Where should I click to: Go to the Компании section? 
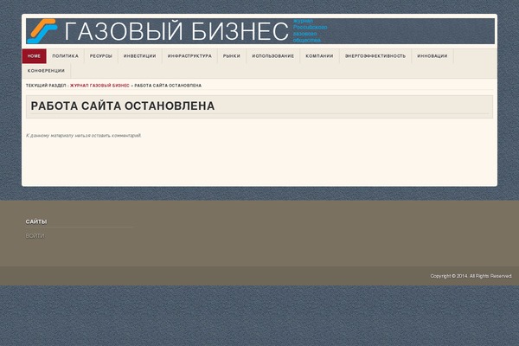click(319, 56)
